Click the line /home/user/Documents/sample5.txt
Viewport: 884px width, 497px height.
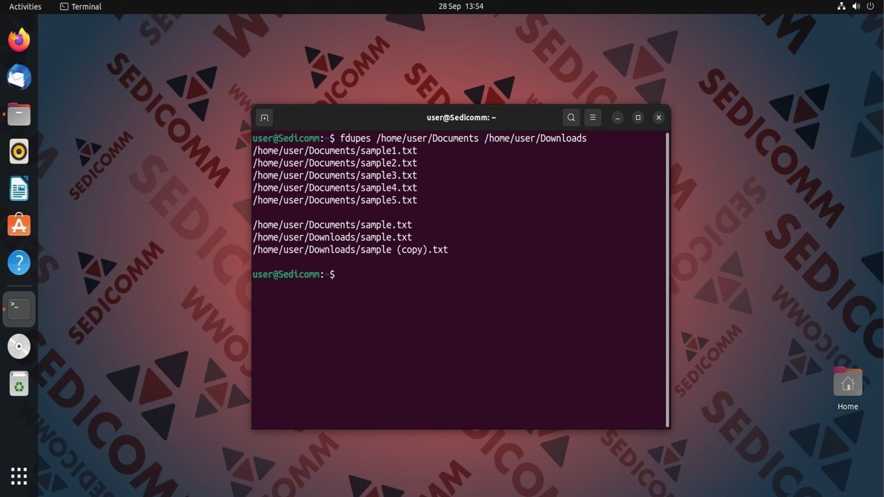tap(335, 201)
